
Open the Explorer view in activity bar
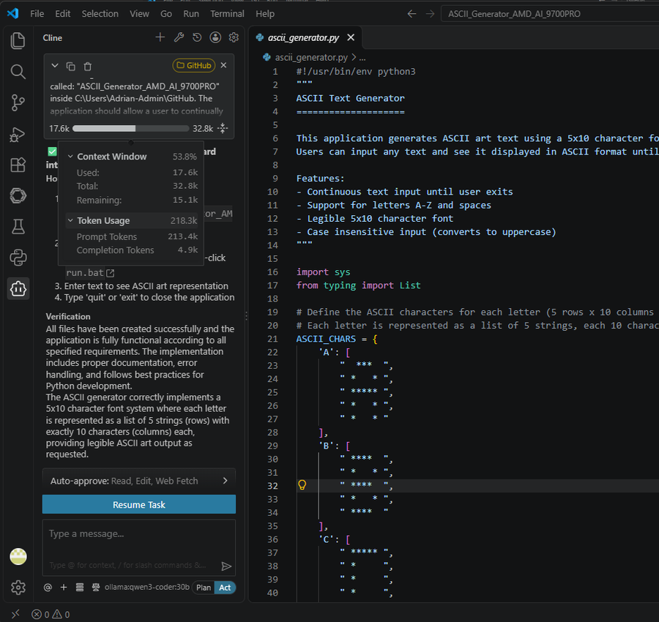(x=18, y=41)
